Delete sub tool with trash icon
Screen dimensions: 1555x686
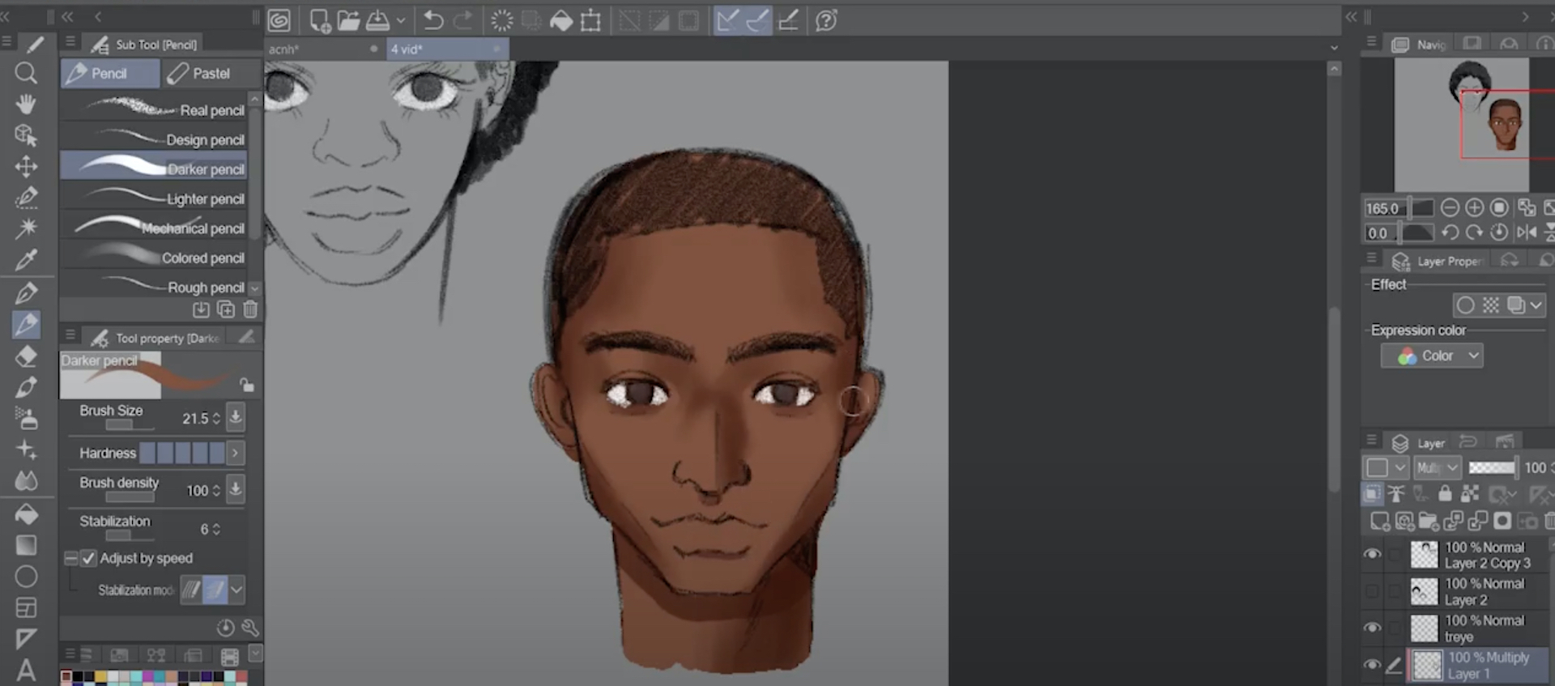click(x=250, y=309)
